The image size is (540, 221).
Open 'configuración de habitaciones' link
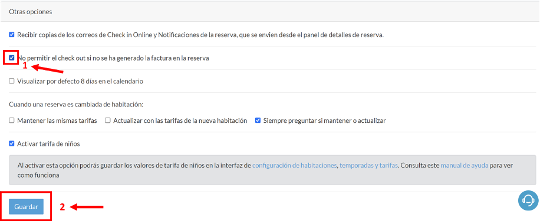tap(294, 165)
